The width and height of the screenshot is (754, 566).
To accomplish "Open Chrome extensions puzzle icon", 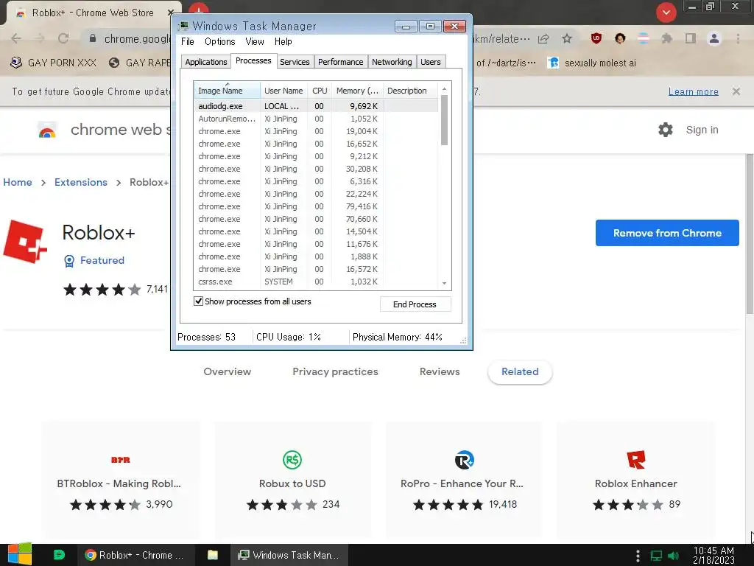I will [667, 38].
